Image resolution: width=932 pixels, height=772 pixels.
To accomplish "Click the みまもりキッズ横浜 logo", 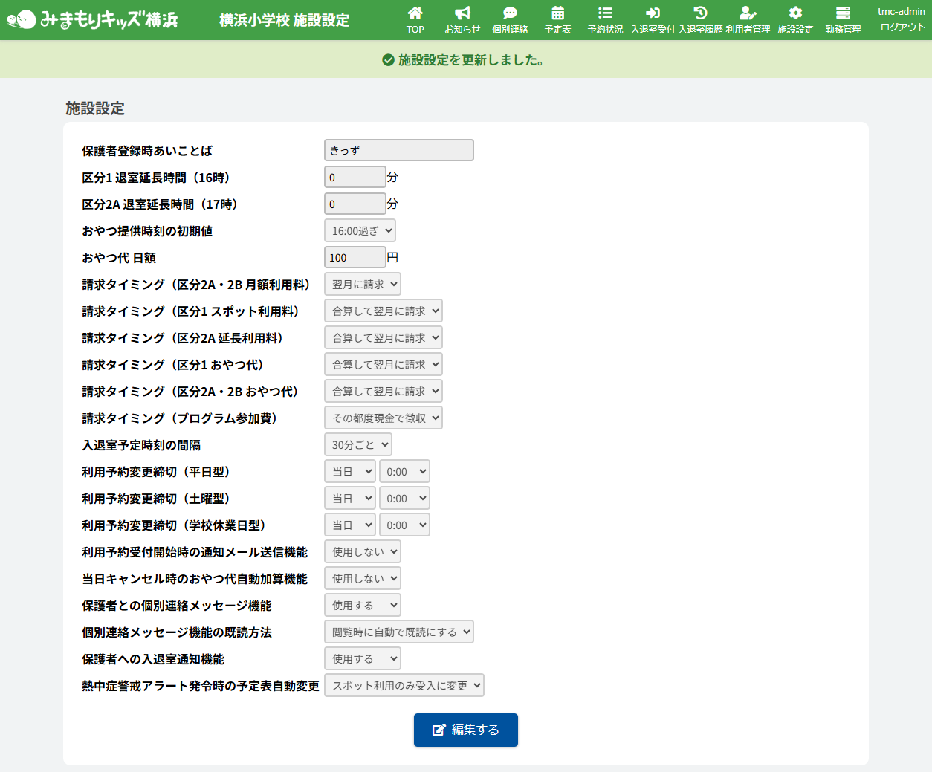I will coord(93,19).
